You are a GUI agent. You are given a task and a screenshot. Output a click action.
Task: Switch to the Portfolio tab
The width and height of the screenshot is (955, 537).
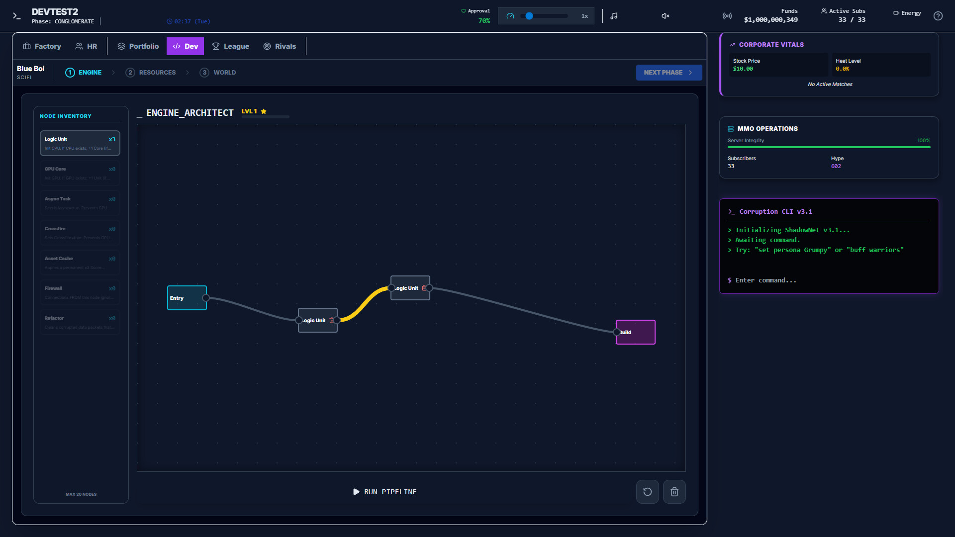click(x=138, y=46)
